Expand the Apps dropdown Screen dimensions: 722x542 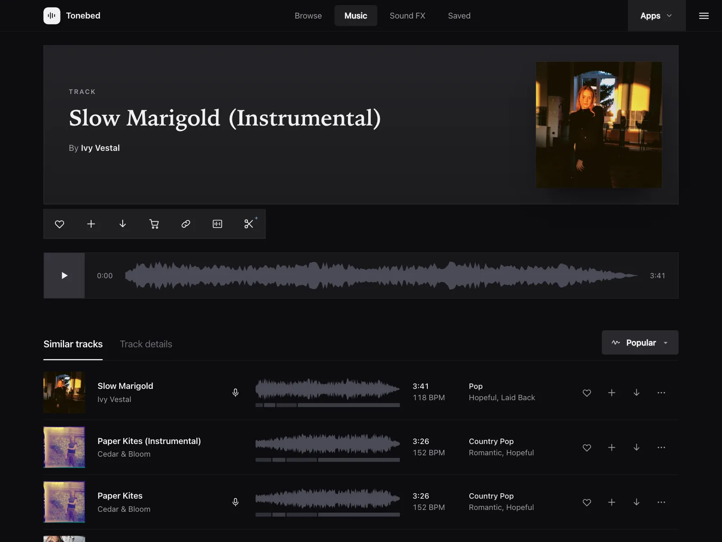(657, 16)
